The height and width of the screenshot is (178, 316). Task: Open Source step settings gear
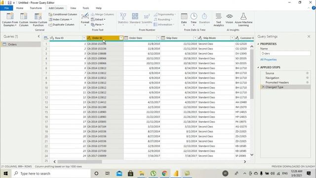click(x=307, y=73)
